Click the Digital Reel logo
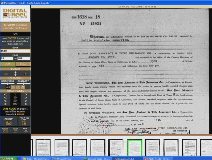Screen dimensions: 212x160 point(15,13)
